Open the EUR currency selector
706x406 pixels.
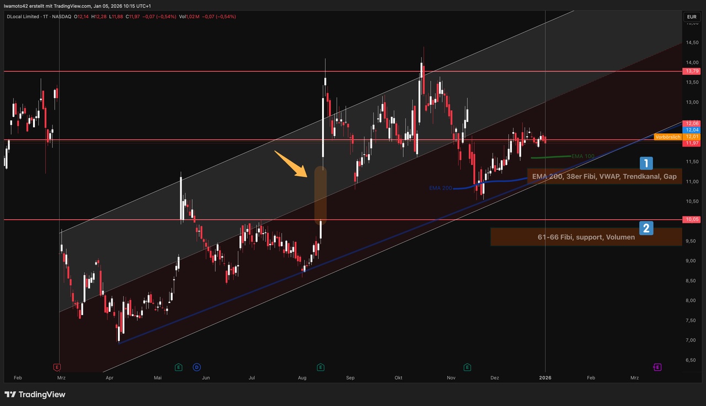point(691,17)
